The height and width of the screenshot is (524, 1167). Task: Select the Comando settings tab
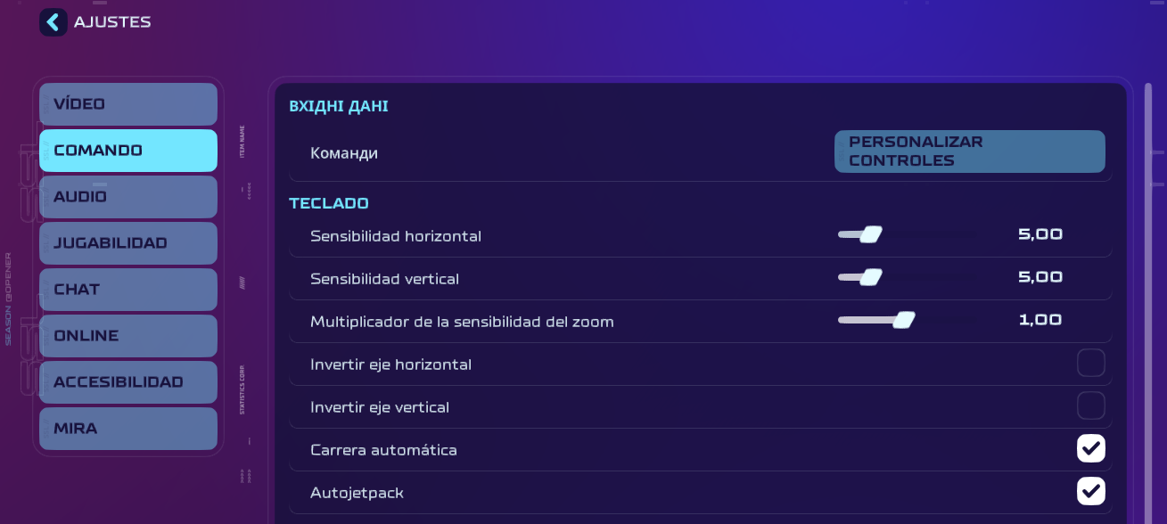tap(128, 151)
